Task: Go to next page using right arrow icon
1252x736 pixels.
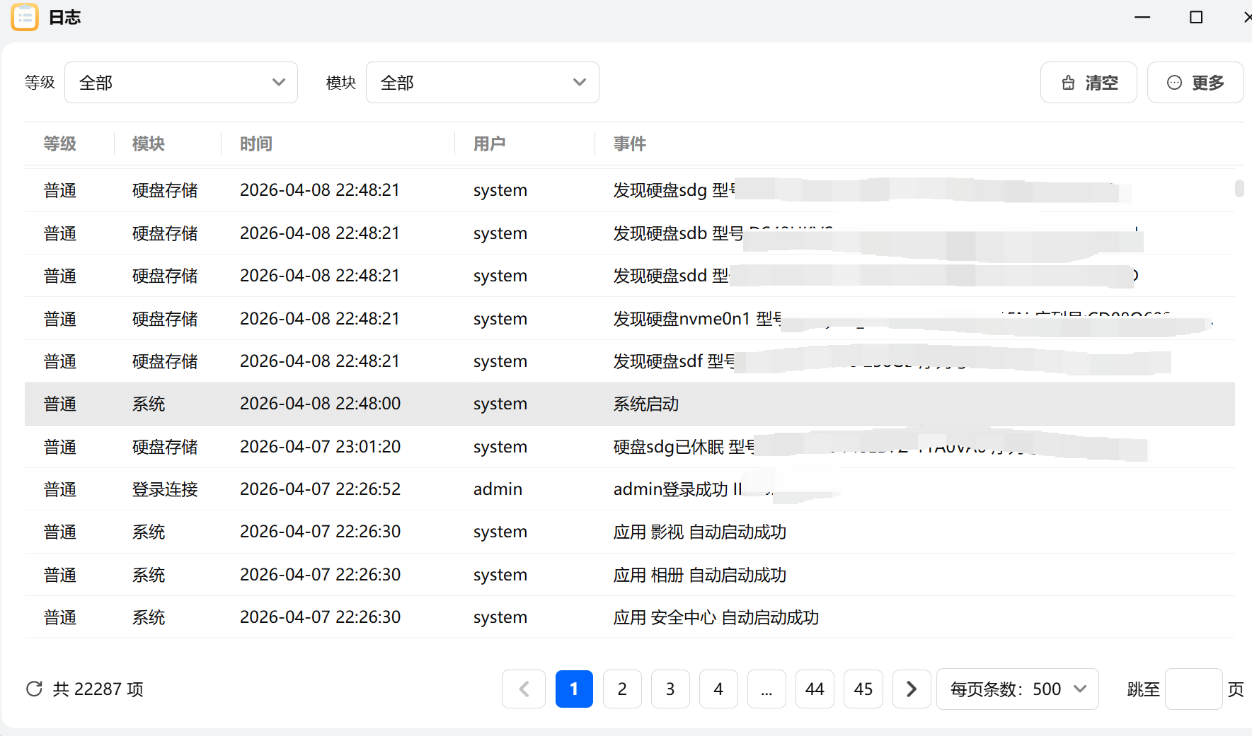Action: pyautogui.click(x=912, y=689)
